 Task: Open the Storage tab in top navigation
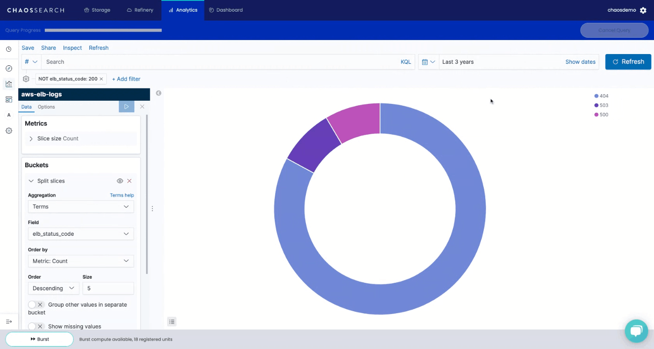coord(97,9)
